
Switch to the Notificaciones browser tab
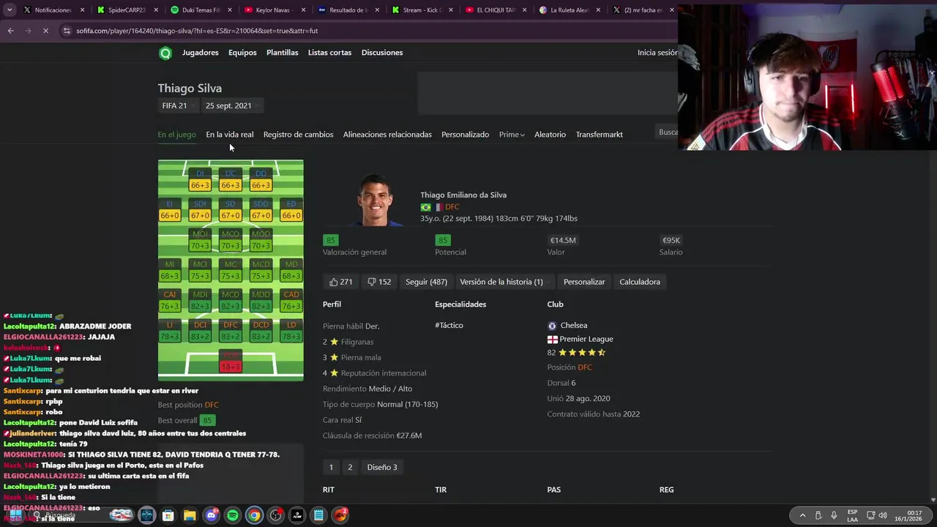[x=53, y=10]
